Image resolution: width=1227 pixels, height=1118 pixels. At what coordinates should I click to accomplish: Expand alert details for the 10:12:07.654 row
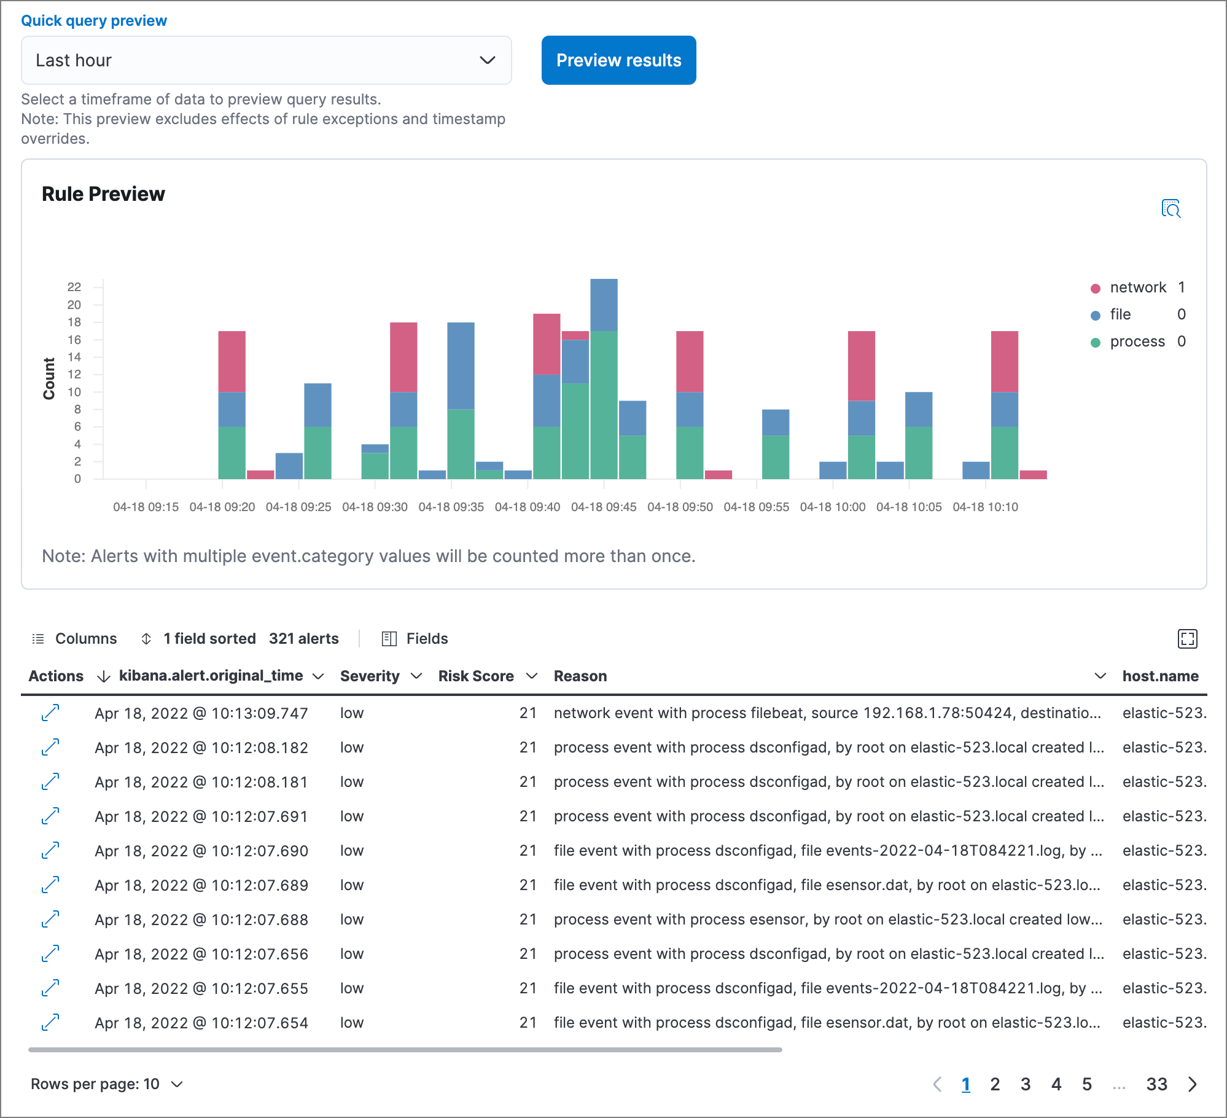pos(50,1022)
